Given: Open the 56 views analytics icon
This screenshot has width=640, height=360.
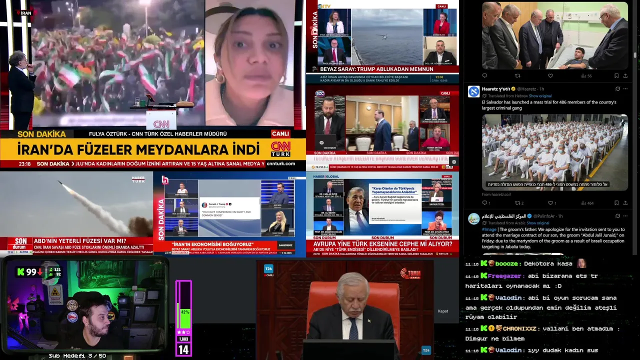Looking at the screenshot, I should (x=586, y=76).
